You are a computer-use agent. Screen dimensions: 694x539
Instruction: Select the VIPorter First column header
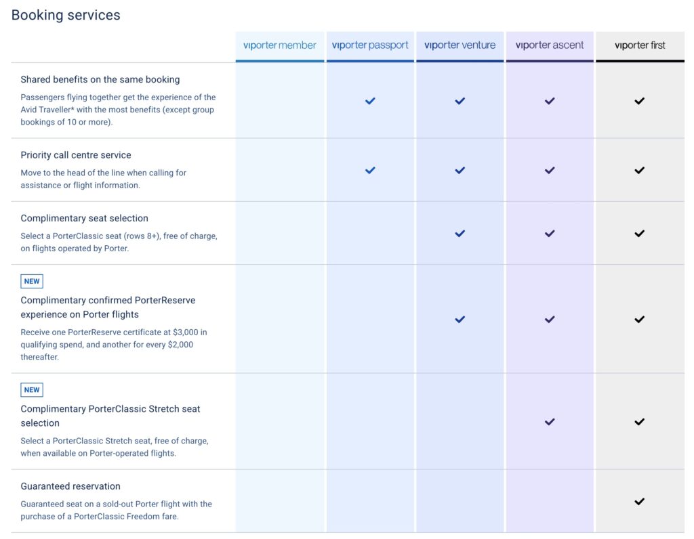640,45
